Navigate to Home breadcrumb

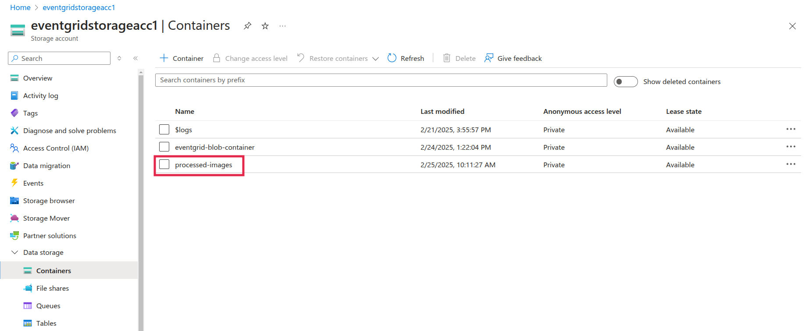point(20,7)
